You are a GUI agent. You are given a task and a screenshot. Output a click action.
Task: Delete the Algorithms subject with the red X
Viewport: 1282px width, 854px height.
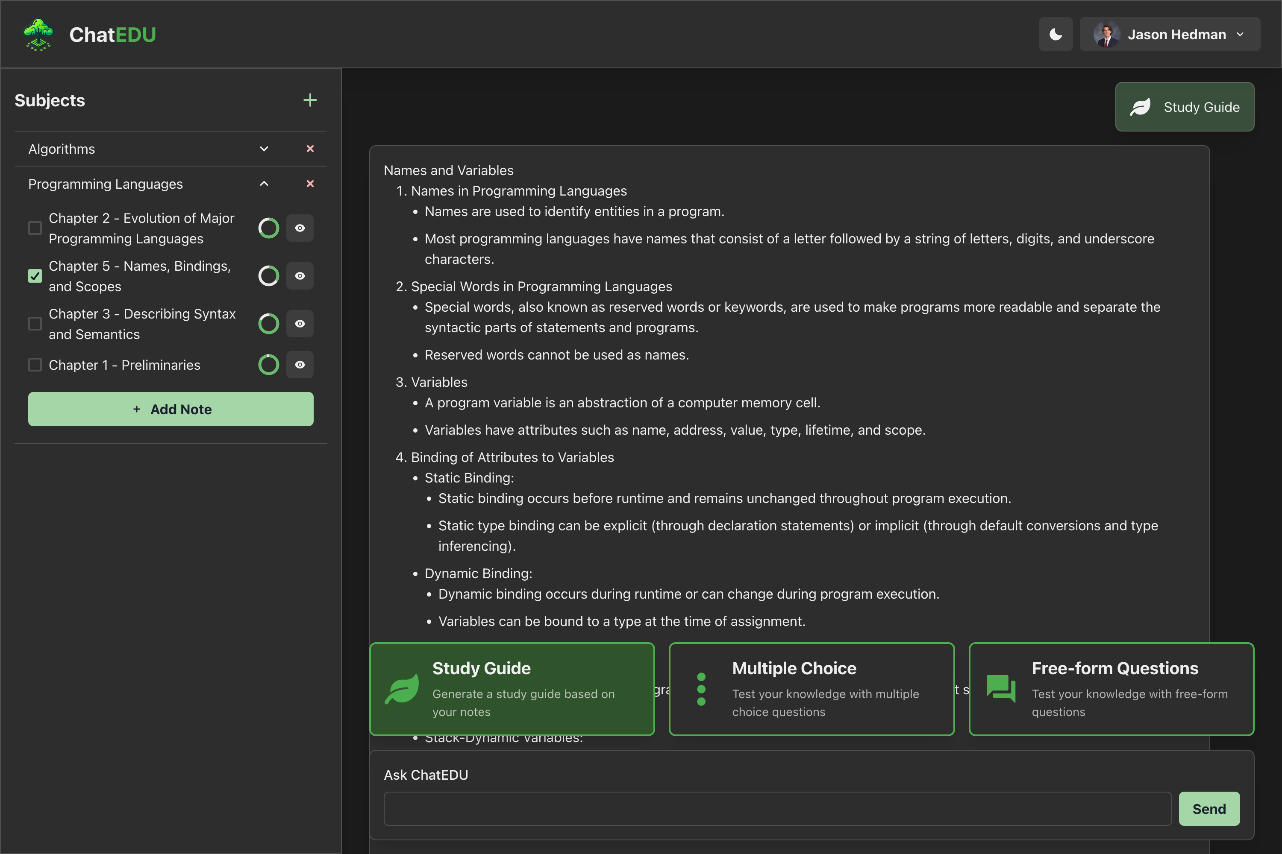click(x=309, y=149)
